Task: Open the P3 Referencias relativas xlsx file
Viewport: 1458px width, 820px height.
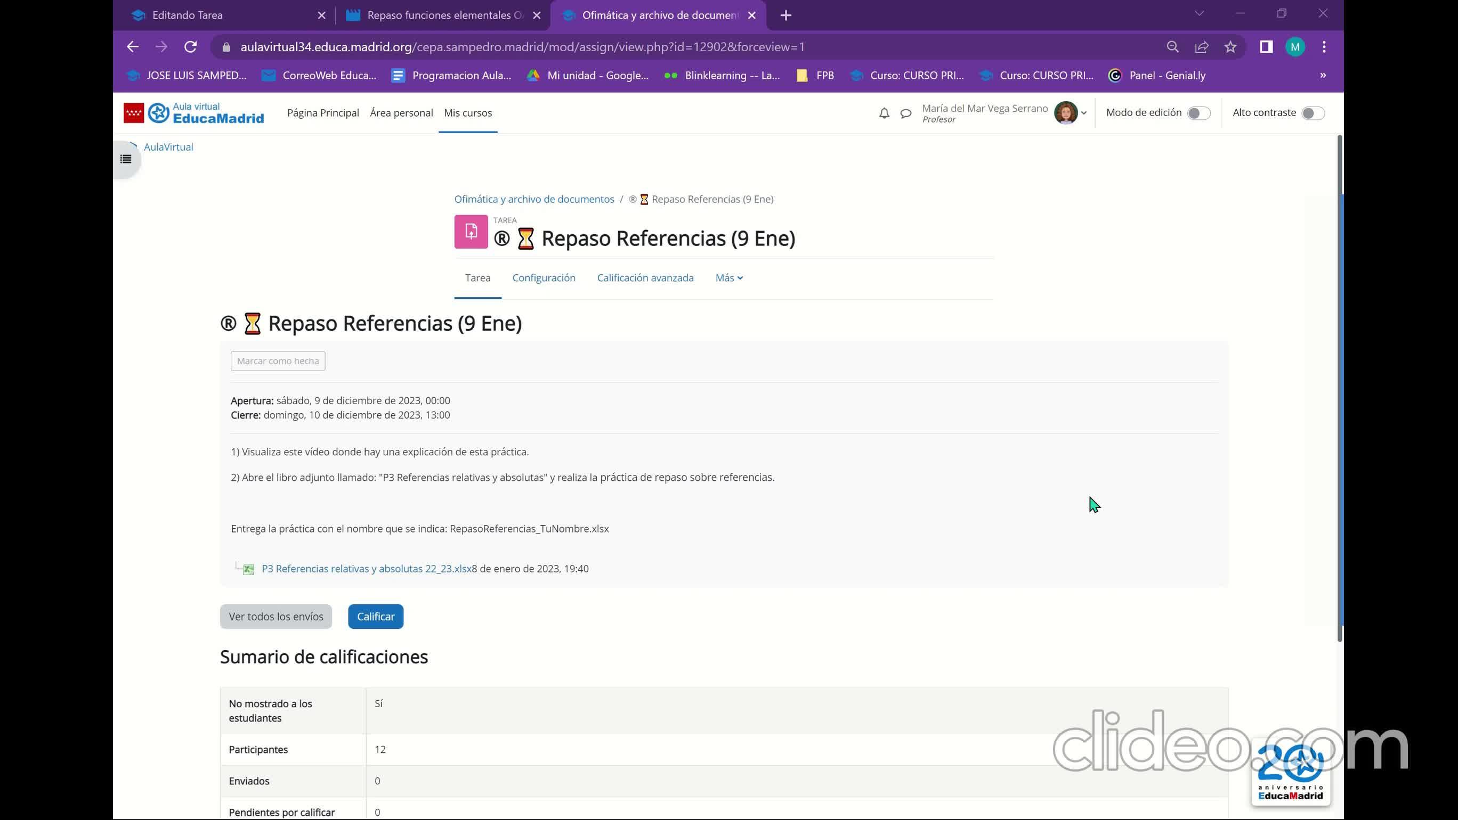Action: [366, 569]
